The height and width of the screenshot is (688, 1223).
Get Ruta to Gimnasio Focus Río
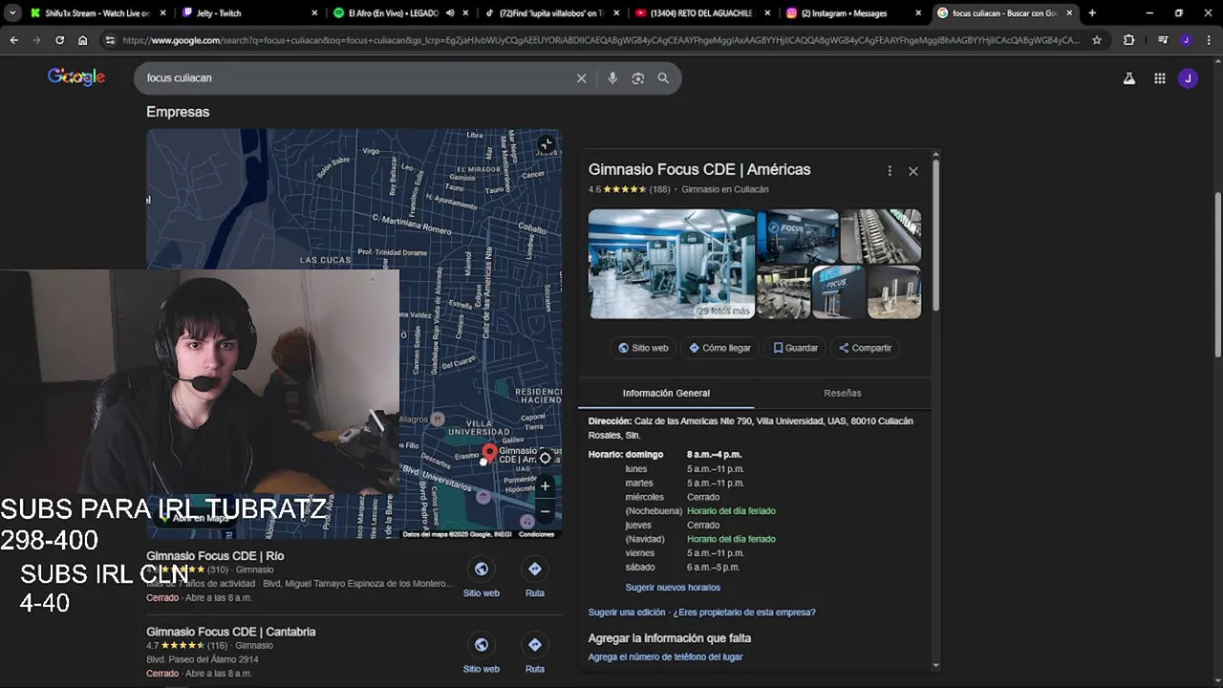tap(535, 578)
